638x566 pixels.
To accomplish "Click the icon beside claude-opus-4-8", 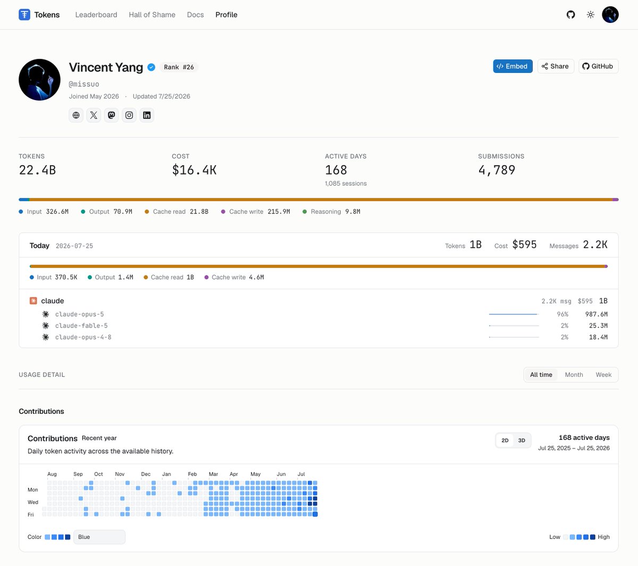I will click(x=46, y=337).
